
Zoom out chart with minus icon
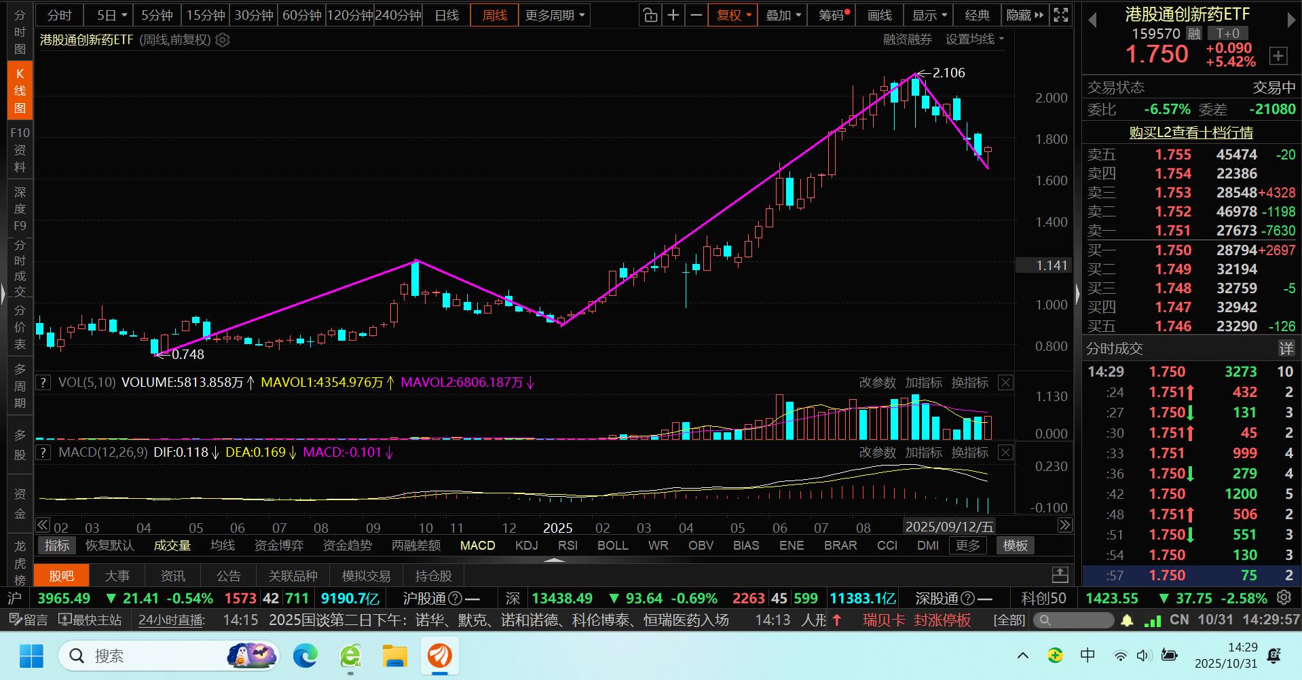696,15
